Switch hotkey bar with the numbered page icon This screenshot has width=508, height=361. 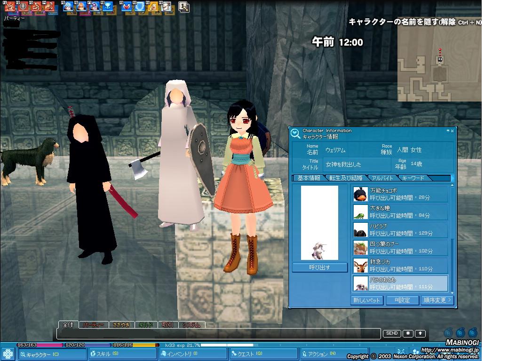point(183,7)
